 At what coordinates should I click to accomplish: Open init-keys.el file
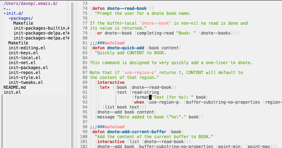(x=23, y=53)
